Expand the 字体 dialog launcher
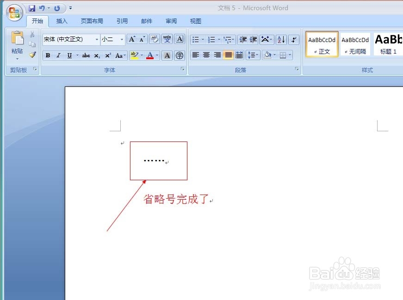 pos(183,69)
